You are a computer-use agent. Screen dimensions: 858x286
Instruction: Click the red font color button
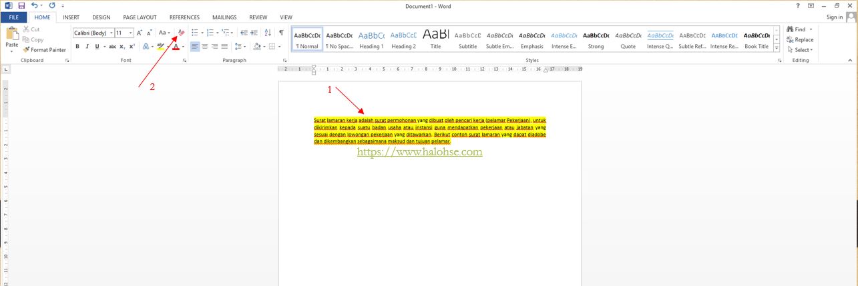point(176,47)
